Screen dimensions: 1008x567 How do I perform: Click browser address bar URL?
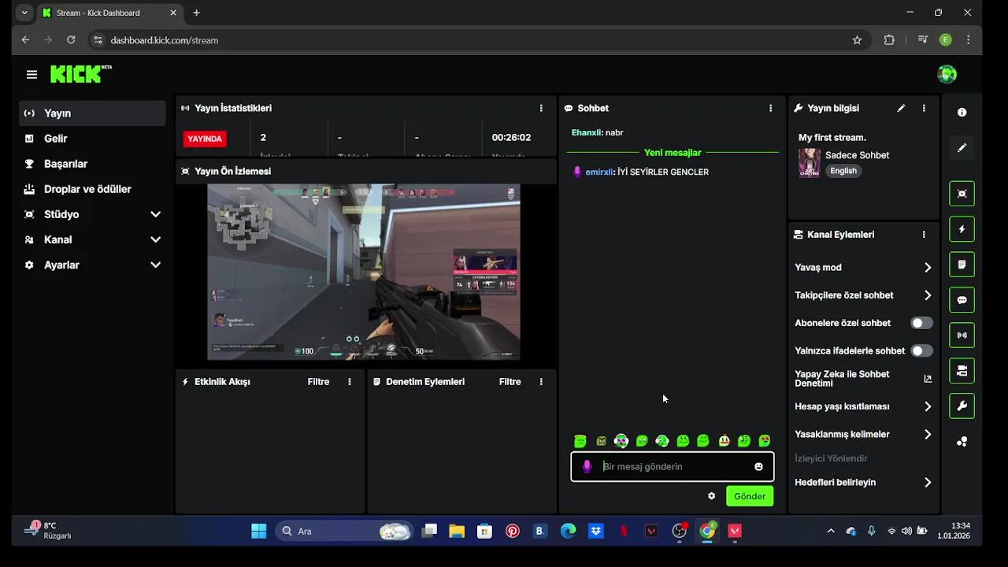165,40
